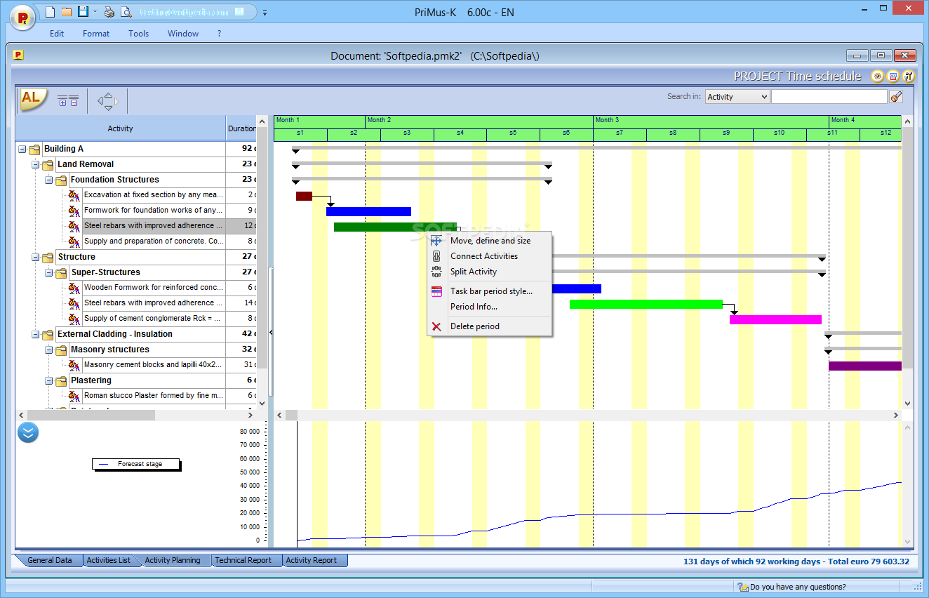Screen dimensions: 929x598
Task: Open the Window menu
Action: pyautogui.click(x=183, y=34)
